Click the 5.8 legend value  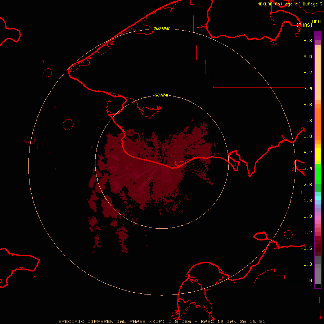tap(308, 121)
